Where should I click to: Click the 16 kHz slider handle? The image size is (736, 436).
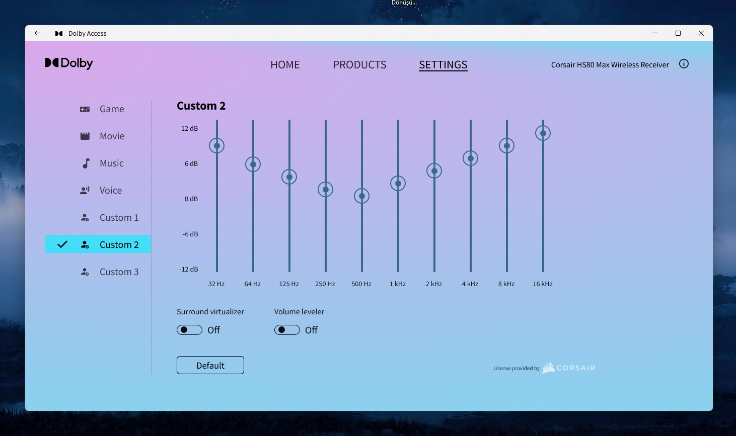[543, 133]
